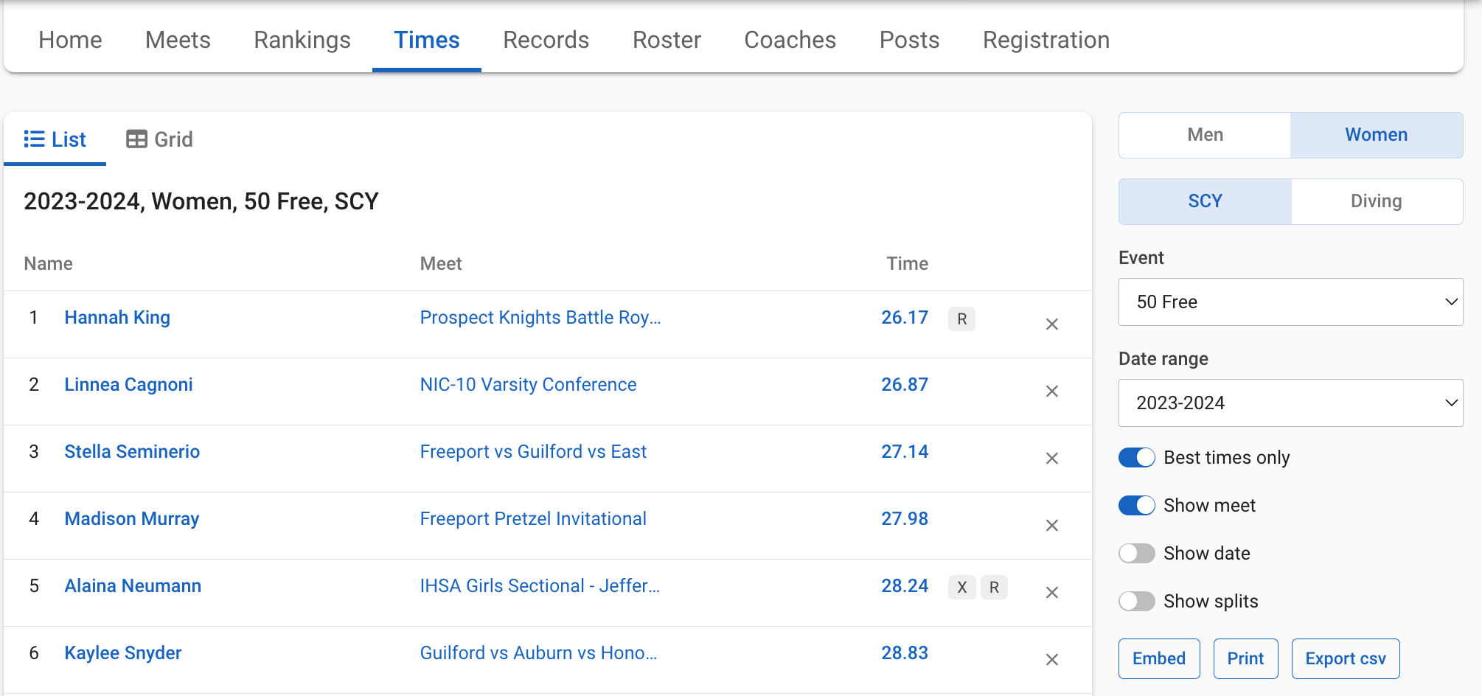
Task: Open the Event dropdown showing 50 Free
Action: coord(1290,302)
